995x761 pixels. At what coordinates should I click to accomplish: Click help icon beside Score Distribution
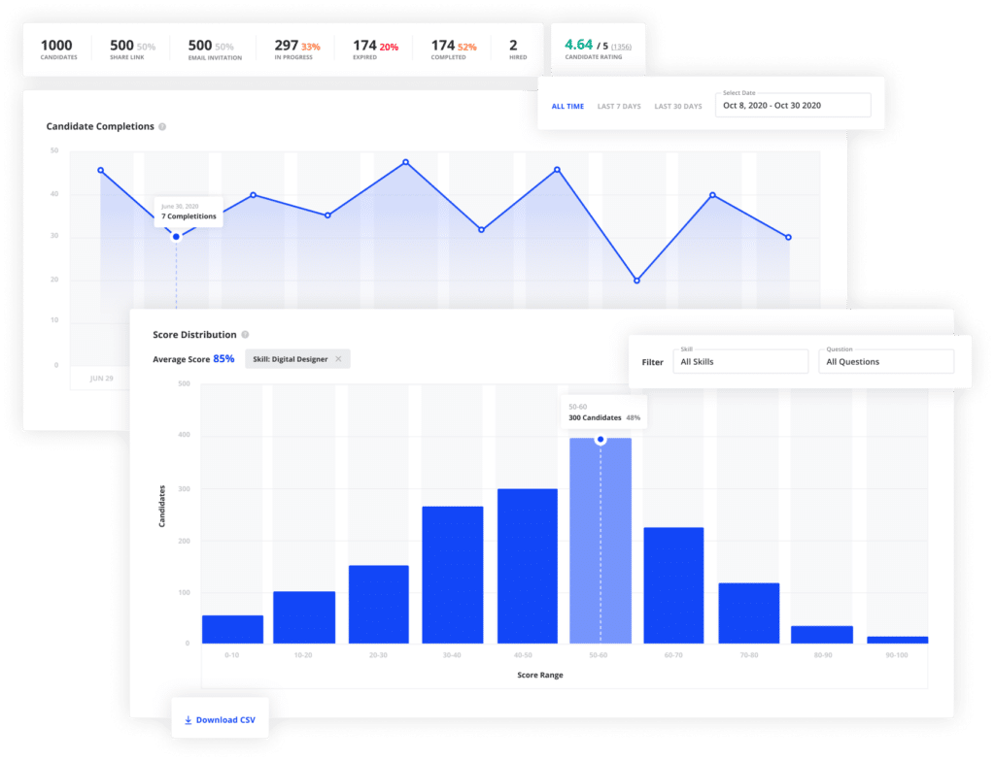[245, 335]
